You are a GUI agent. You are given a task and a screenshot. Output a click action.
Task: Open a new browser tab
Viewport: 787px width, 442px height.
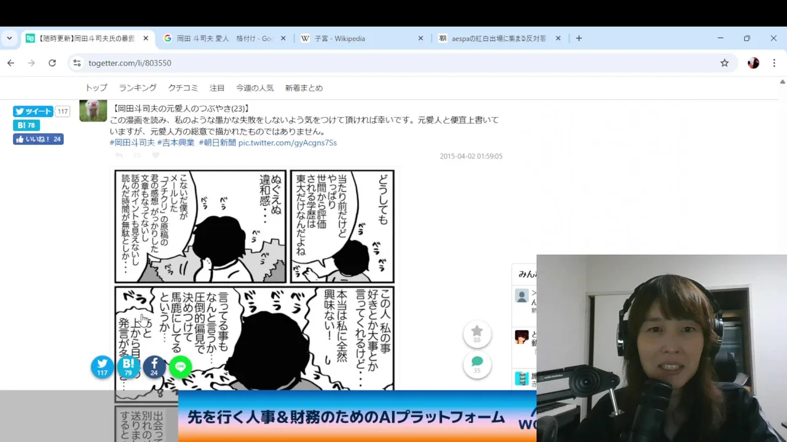click(579, 38)
